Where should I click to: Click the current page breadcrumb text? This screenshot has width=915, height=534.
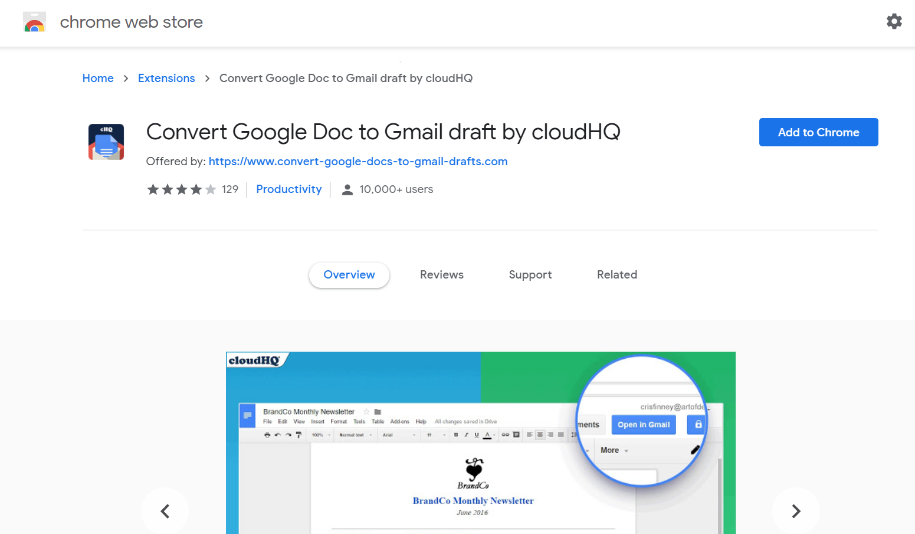346,78
